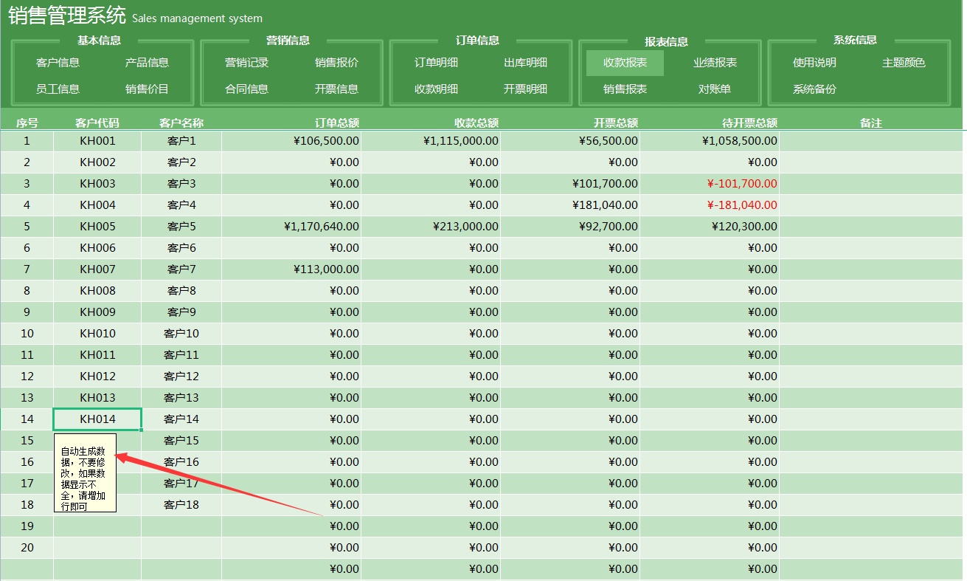Open 开票明细 page
The image size is (967, 581).
527,91
